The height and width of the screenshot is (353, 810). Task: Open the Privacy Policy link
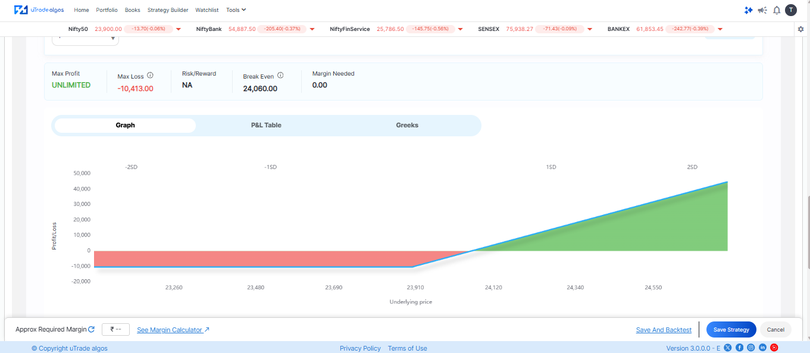[x=360, y=348]
